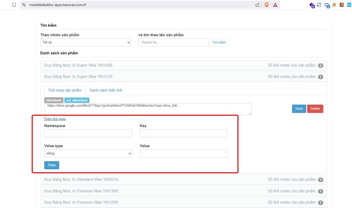Expand Ruy Băng Mực In Standard Wax YN001A
Image resolution: width=352 pixels, height=208 pixels.
click(81, 180)
